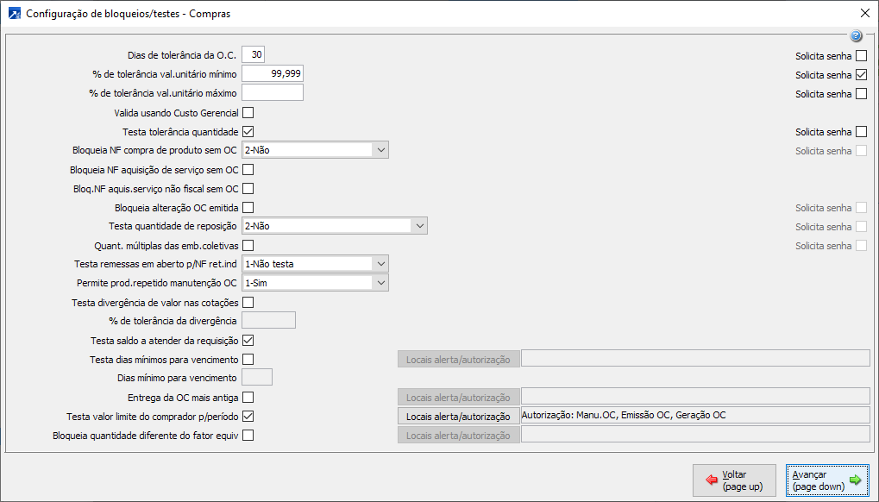Open Bloqueia NF compra de produto dropdown
The image size is (879, 502).
pyautogui.click(x=380, y=150)
